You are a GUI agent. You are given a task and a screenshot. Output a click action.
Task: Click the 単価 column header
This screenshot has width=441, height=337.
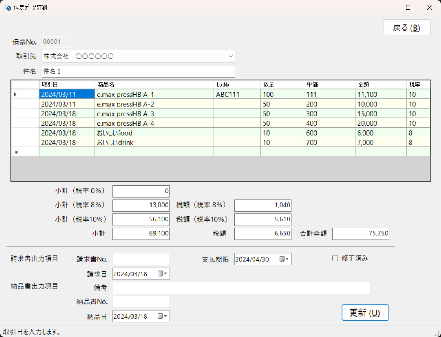click(x=329, y=85)
